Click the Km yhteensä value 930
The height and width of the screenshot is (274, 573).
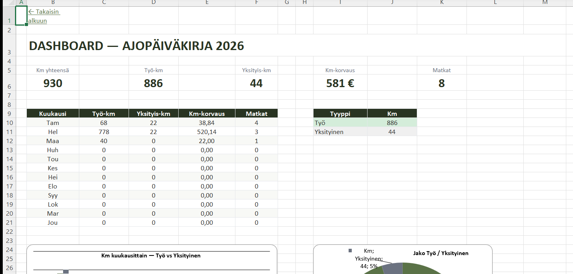click(x=53, y=83)
